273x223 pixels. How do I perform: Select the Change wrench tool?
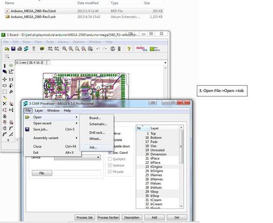pyautogui.click(x=11, y=92)
